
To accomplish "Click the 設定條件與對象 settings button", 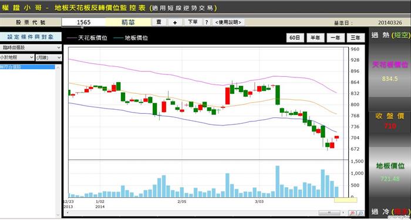I will (x=31, y=37).
